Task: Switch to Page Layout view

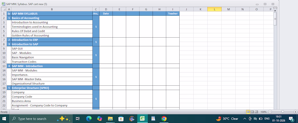Action: (252, 112)
